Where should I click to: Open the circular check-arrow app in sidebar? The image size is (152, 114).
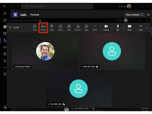5,61
